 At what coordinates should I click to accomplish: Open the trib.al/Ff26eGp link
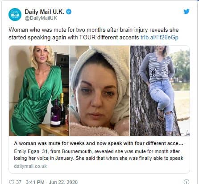pos(159,37)
